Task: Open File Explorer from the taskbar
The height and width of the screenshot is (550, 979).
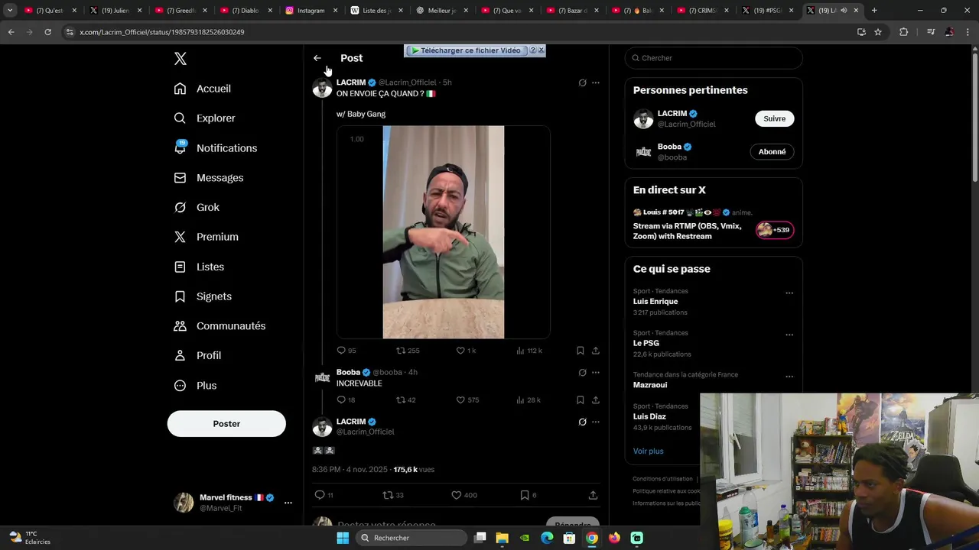Action: coord(502,538)
